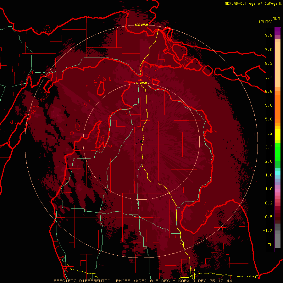Click the -1.3 legend value
Screen dimensions: 283x283
click(268, 231)
